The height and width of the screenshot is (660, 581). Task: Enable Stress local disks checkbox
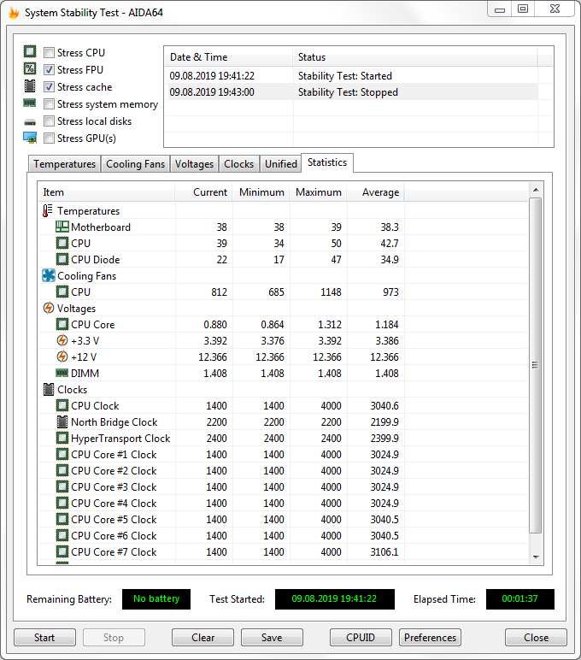[50, 121]
